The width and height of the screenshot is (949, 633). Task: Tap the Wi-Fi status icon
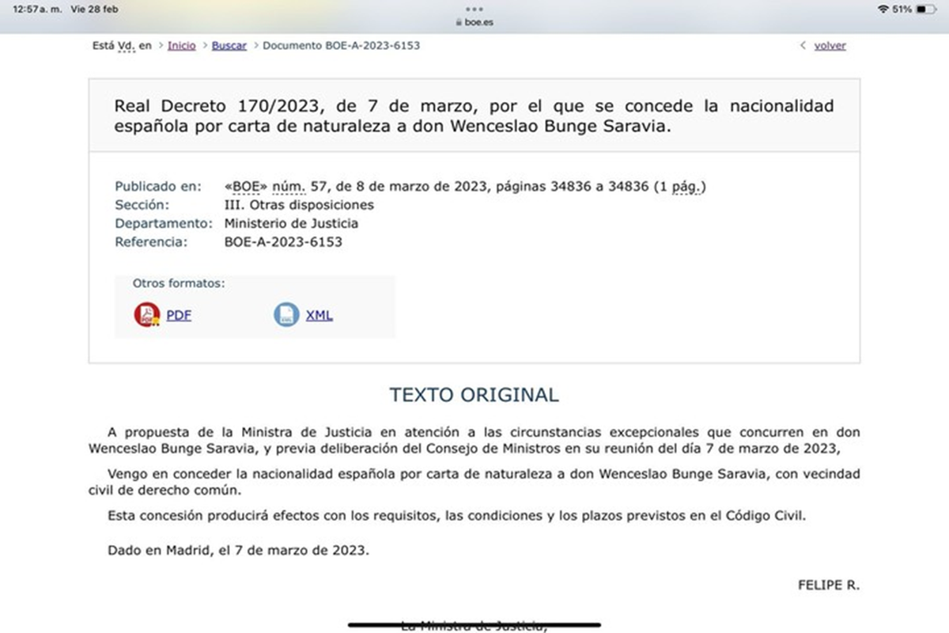(x=883, y=9)
